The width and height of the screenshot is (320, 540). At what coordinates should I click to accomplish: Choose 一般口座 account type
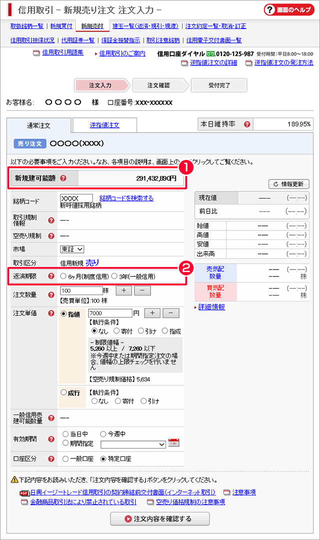click(x=65, y=458)
